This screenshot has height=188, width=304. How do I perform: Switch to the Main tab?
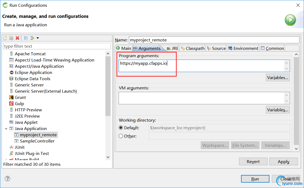point(124,48)
